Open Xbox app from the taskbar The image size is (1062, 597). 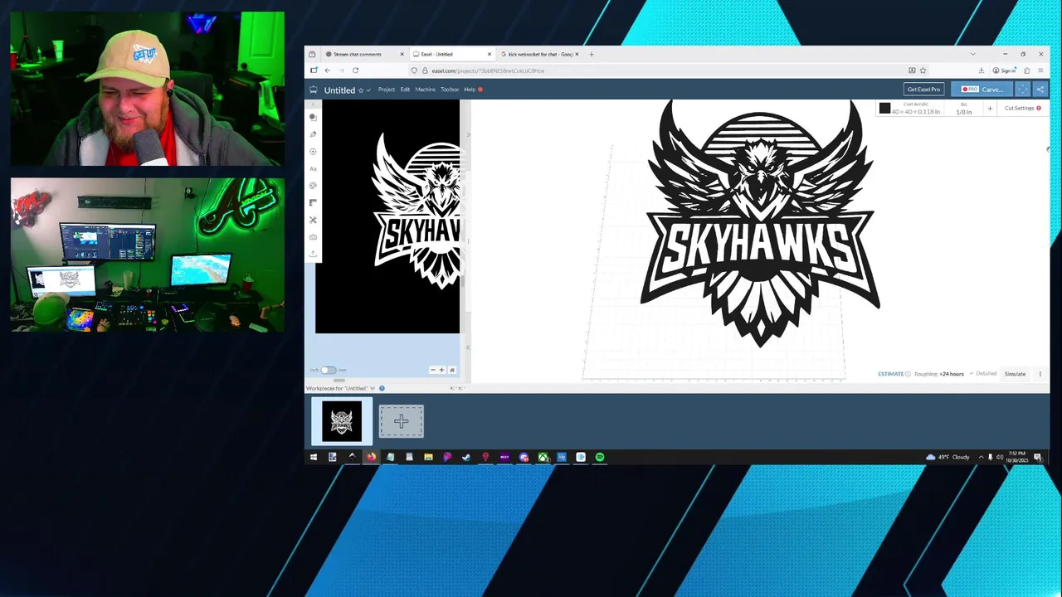click(x=543, y=457)
